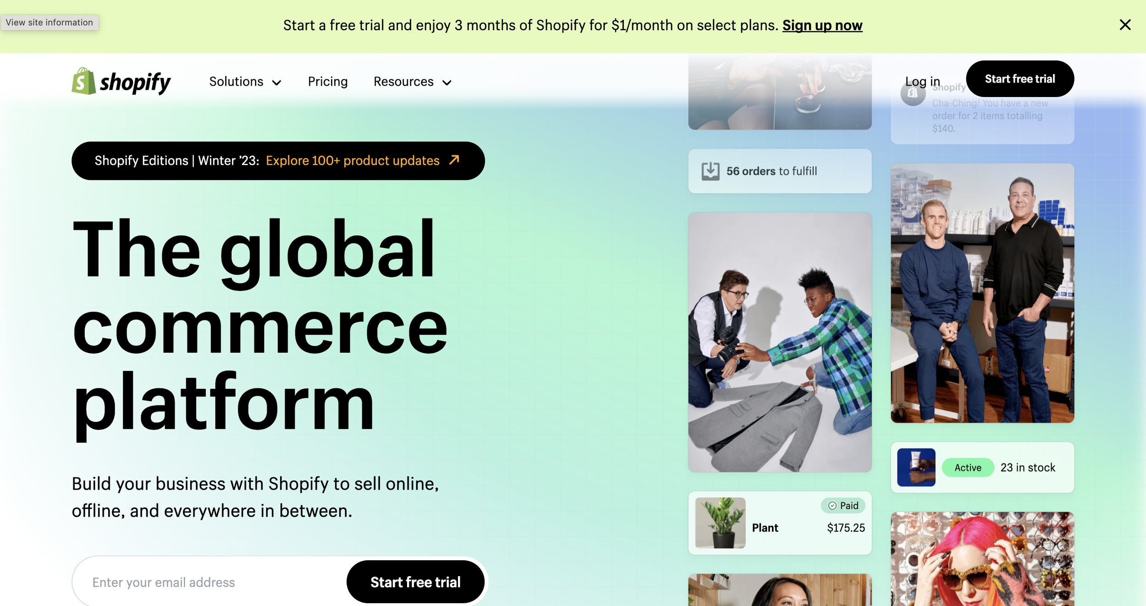Expand the Solutions dropdown chevron
The image size is (1146, 606).
pyautogui.click(x=276, y=82)
